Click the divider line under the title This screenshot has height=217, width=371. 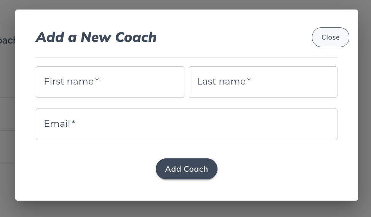tap(186, 58)
